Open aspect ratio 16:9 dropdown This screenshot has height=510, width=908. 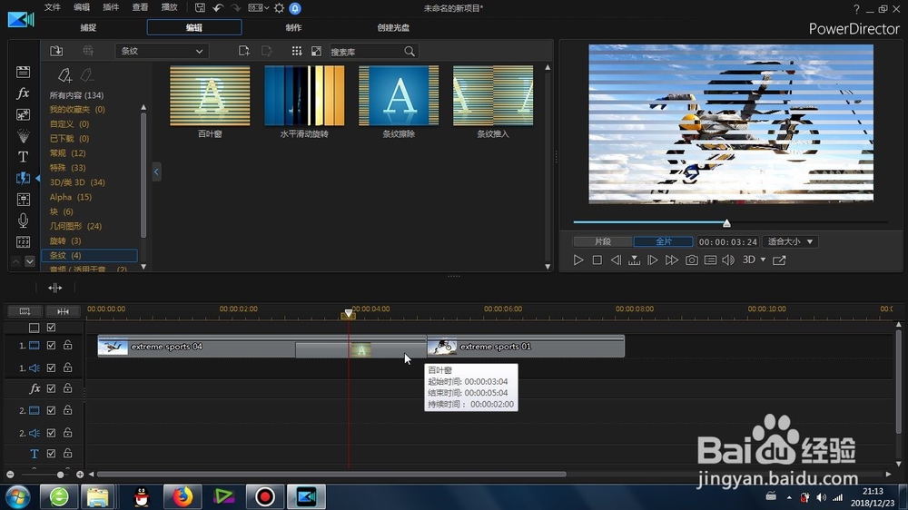tap(258, 7)
